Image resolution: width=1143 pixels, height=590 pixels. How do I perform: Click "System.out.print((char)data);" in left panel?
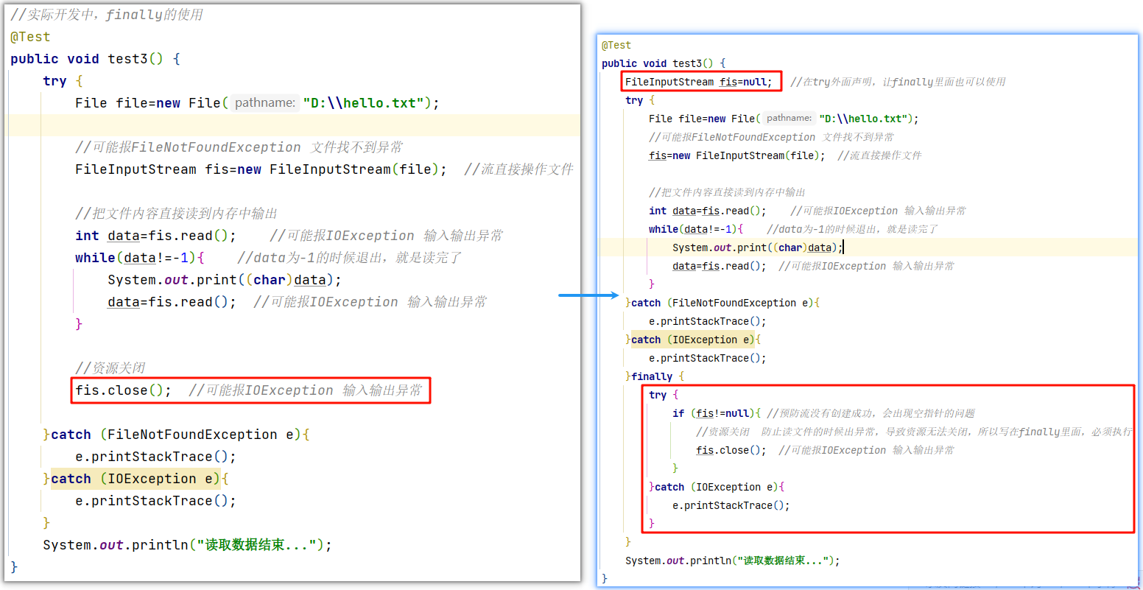tap(225, 280)
